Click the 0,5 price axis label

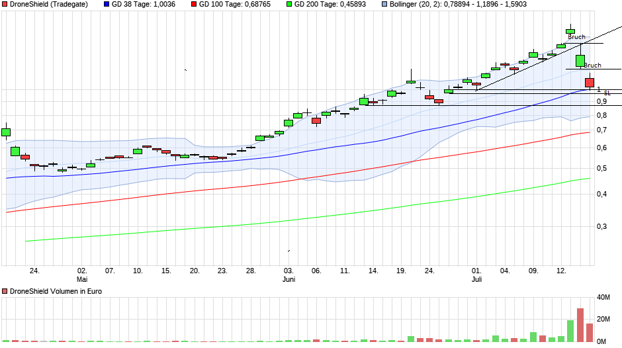(601, 168)
